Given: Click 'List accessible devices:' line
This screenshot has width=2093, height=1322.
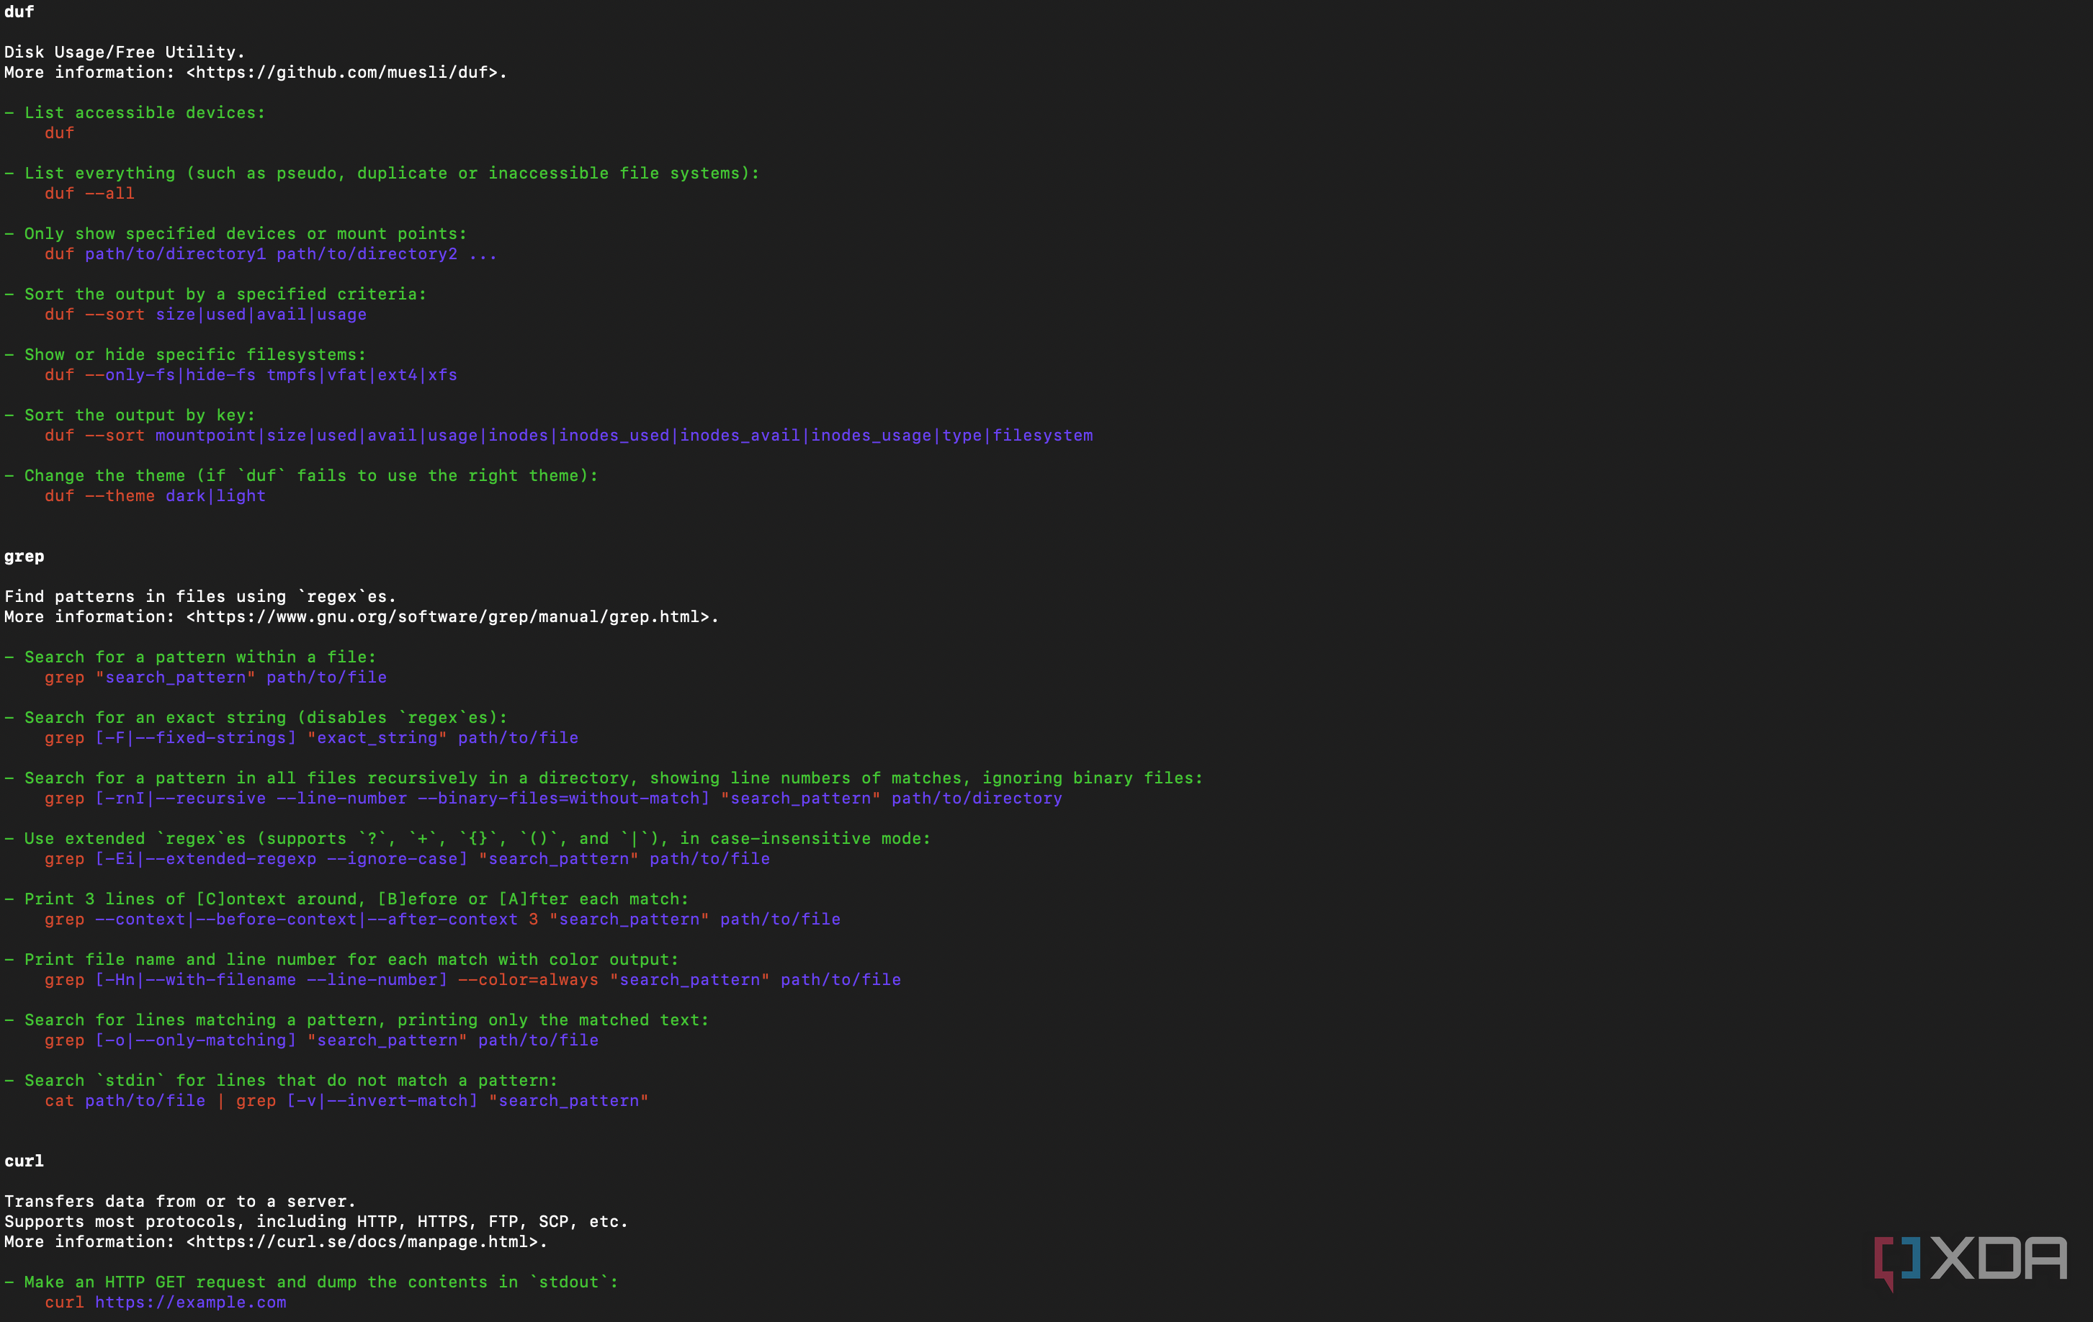Looking at the screenshot, I should 135,112.
